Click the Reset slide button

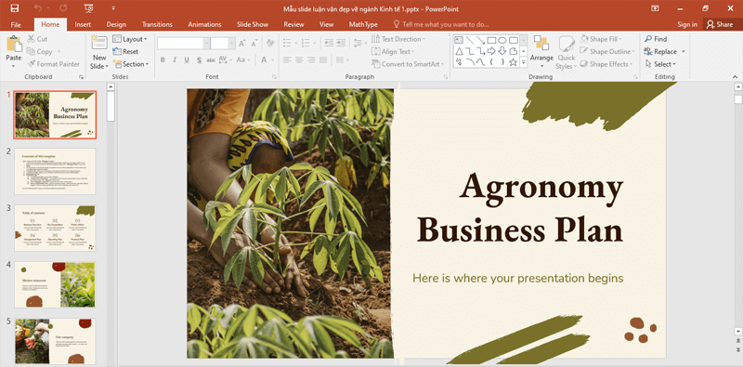click(125, 51)
